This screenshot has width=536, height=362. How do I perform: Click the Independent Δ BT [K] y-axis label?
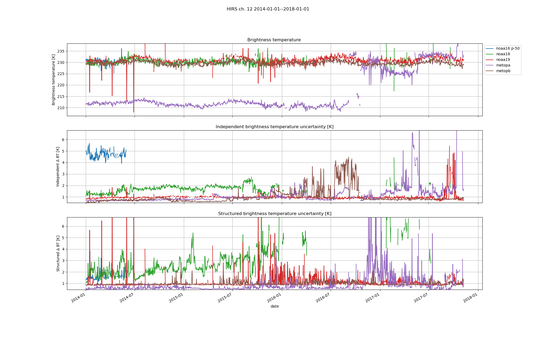(x=58, y=167)
